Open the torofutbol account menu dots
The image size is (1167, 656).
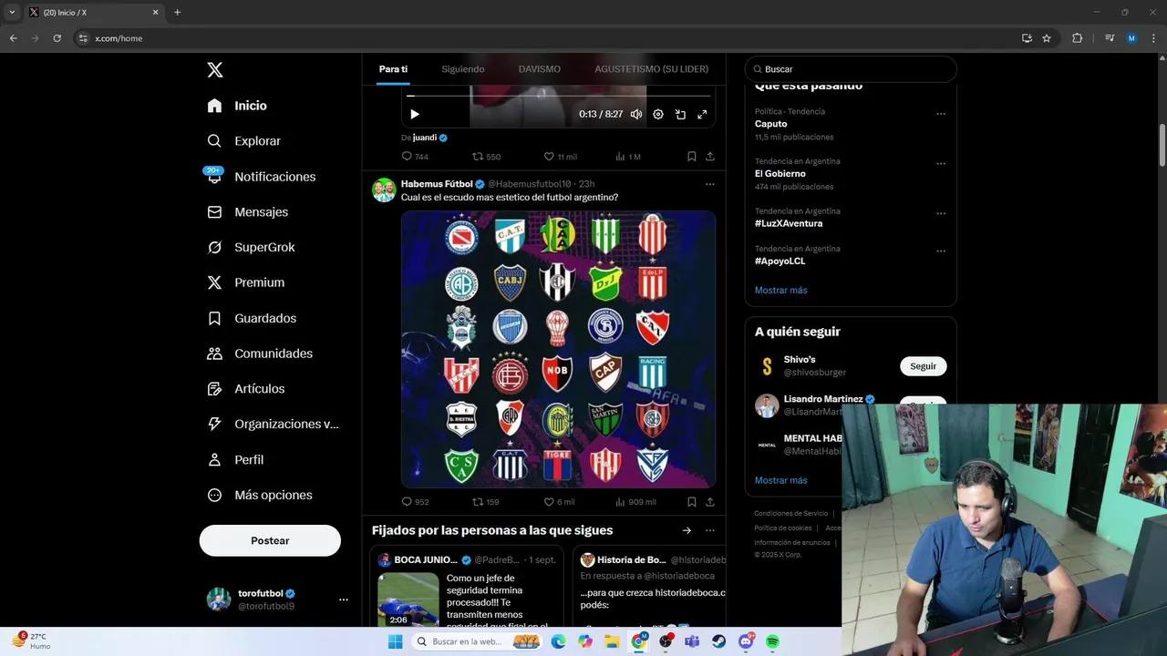click(344, 600)
